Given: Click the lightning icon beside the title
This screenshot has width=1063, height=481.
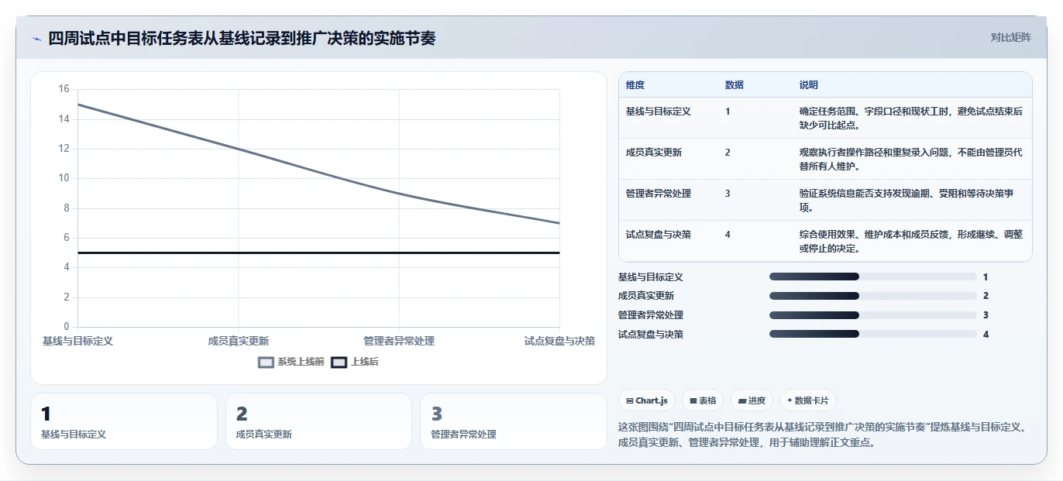Looking at the screenshot, I should click(36, 39).
